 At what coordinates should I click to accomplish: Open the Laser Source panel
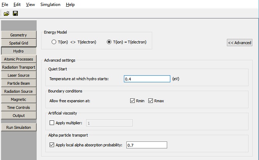19,75
